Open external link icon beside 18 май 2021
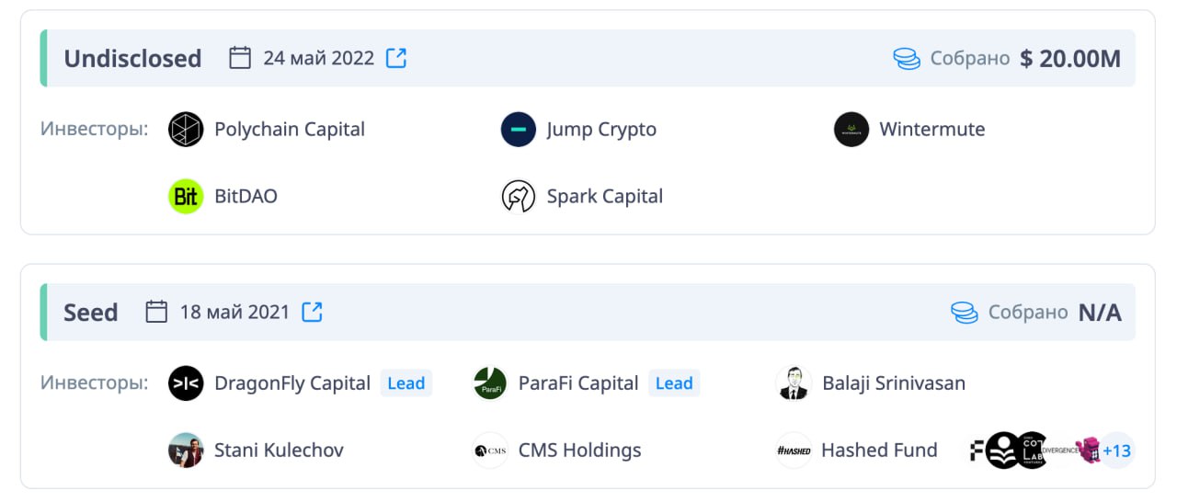 pyautogui.click(x=313, y=312)
